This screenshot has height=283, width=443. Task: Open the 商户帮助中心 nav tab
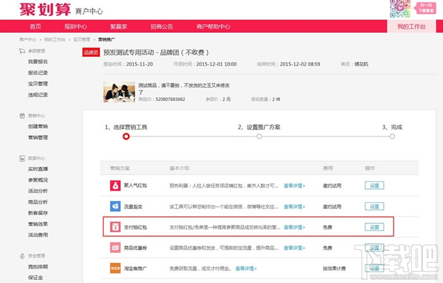point(213,27)
